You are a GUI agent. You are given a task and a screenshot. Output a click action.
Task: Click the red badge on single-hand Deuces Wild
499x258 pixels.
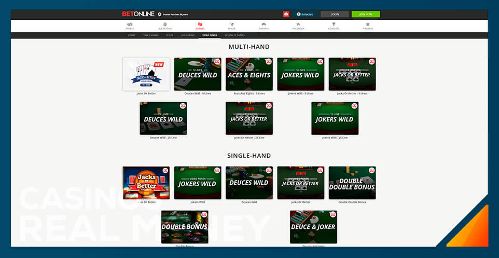[269, 170]
